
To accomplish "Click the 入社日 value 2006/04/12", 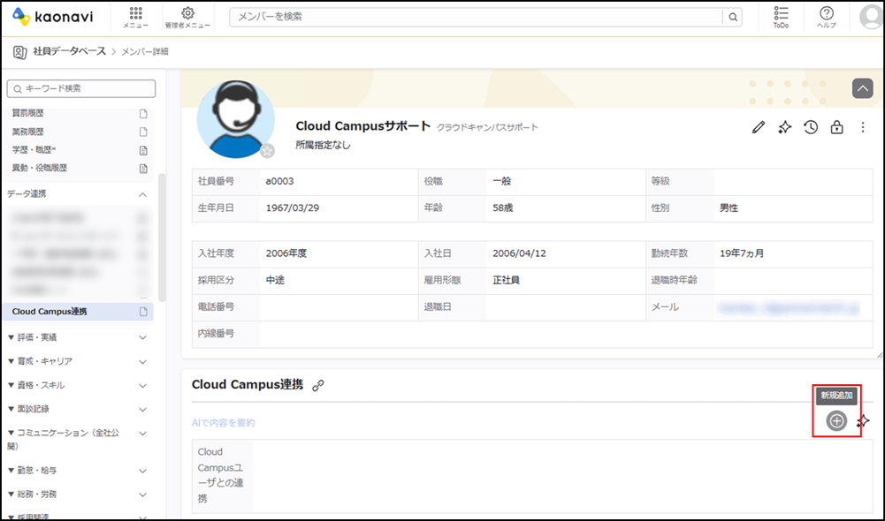I will click(519, 253).
